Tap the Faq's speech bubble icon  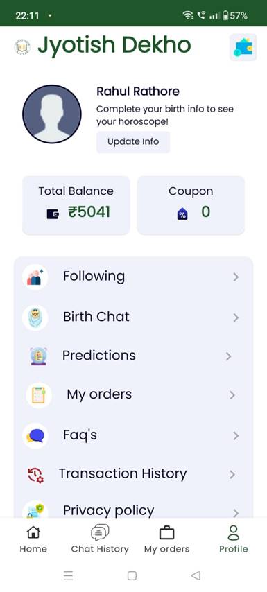point(35,436)
